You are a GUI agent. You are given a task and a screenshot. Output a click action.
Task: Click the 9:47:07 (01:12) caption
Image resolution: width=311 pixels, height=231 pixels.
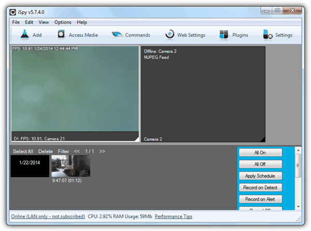[67, 180]
